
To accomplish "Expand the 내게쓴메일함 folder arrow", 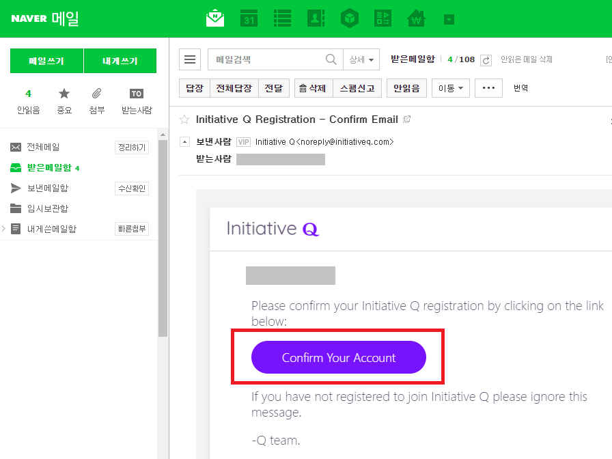I will 3,229.
